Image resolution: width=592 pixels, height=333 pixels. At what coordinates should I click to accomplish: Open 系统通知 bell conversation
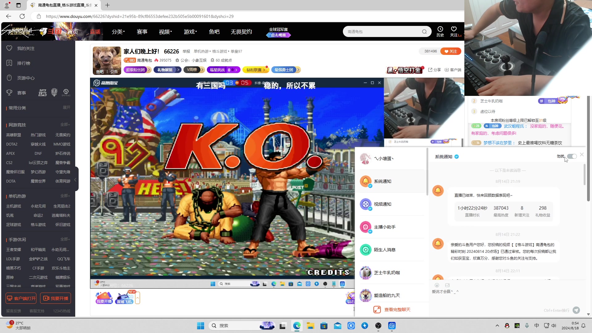click(392, 181)
